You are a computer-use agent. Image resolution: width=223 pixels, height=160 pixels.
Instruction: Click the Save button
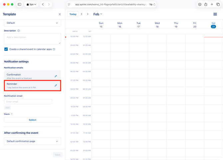coord(57,154)
